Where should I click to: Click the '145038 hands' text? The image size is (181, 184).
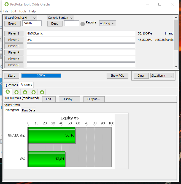tap(164, 40)
